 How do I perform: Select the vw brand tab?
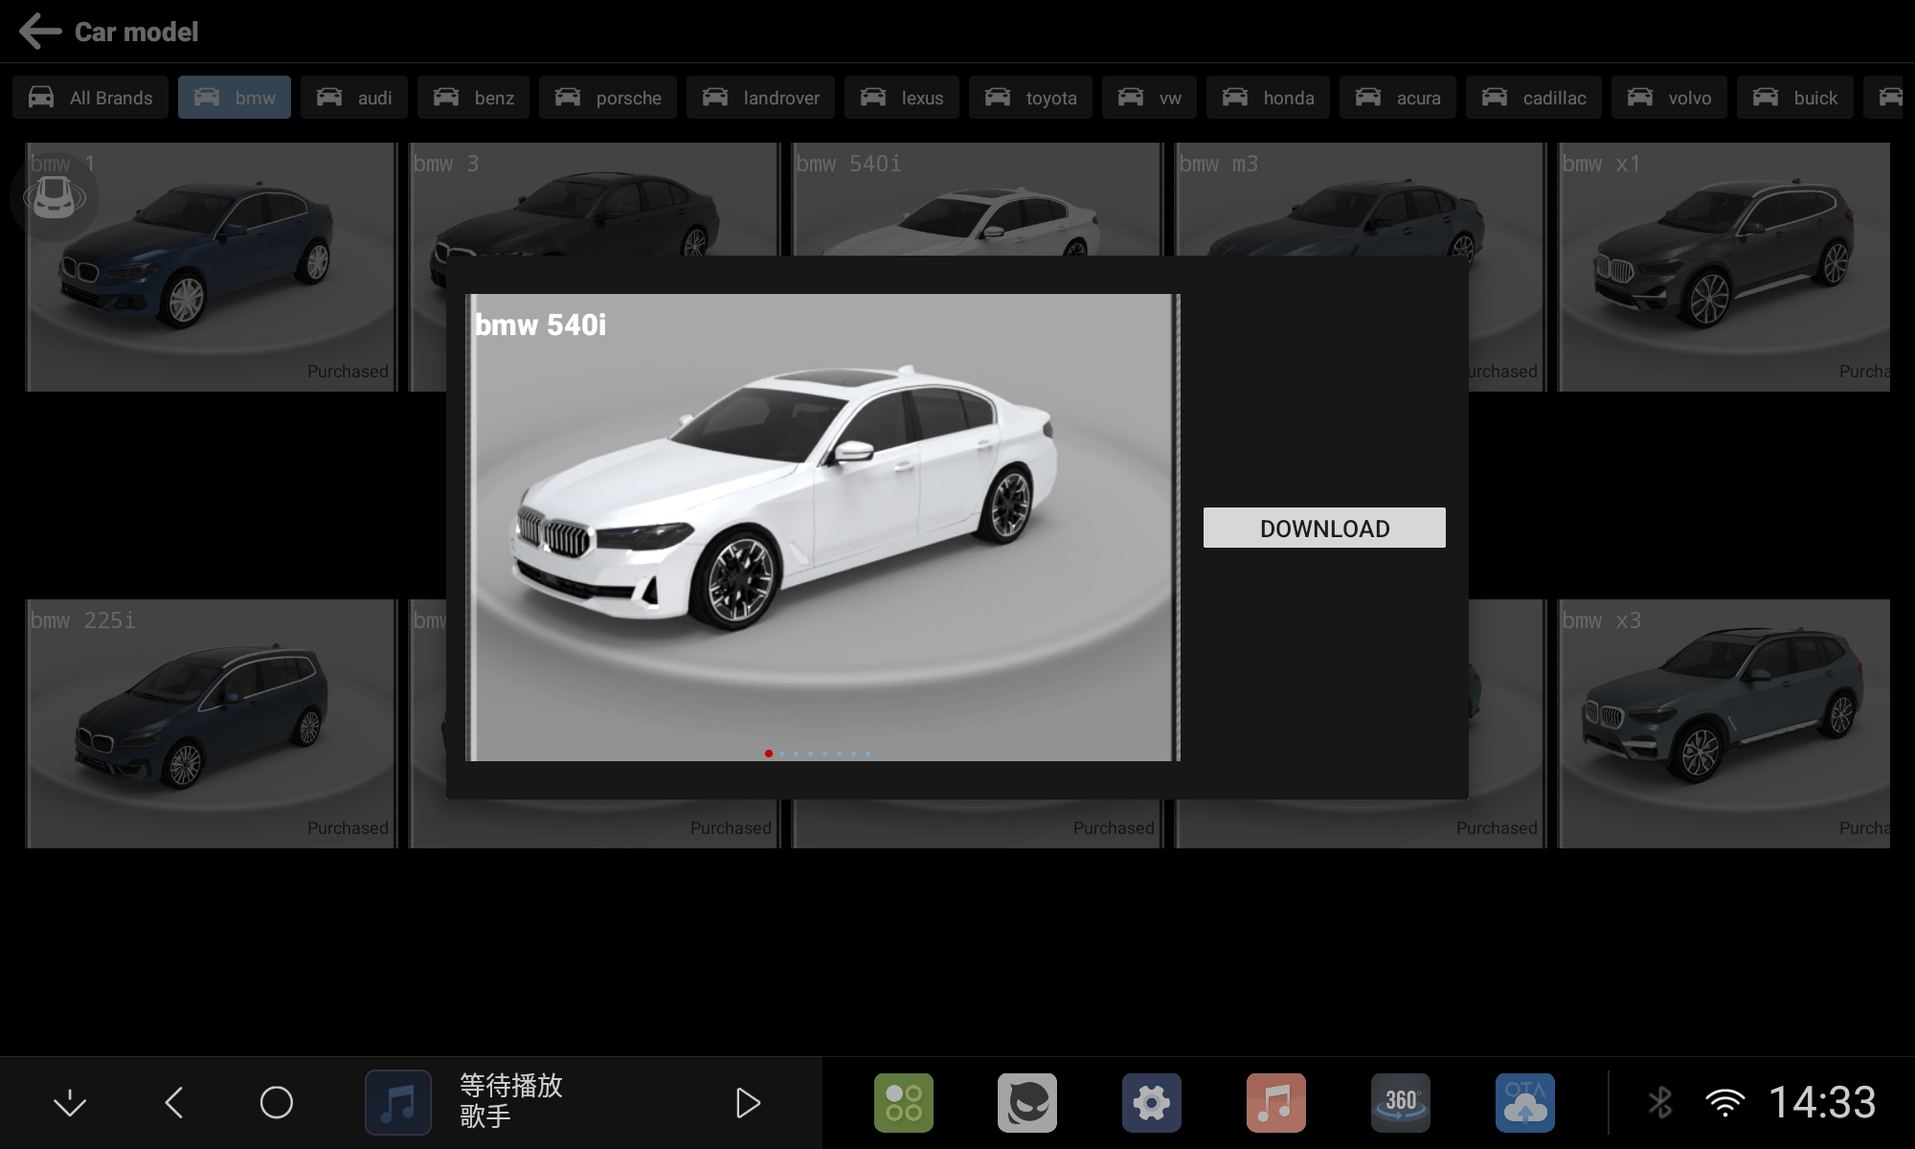point(1149,98)
